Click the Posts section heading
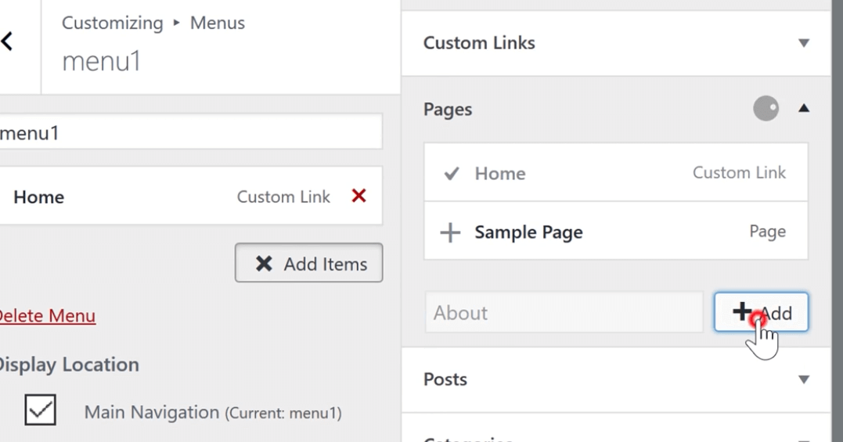 (445, 379)
